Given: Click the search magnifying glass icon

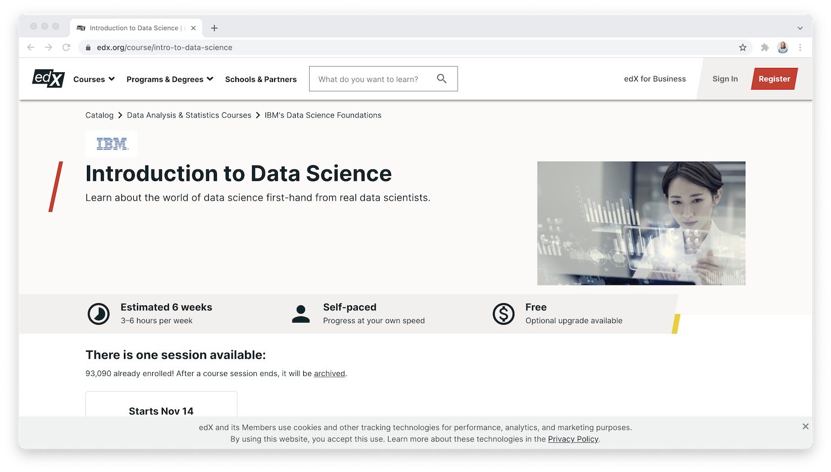Looking at the screenshot, I should click(442, 78).
